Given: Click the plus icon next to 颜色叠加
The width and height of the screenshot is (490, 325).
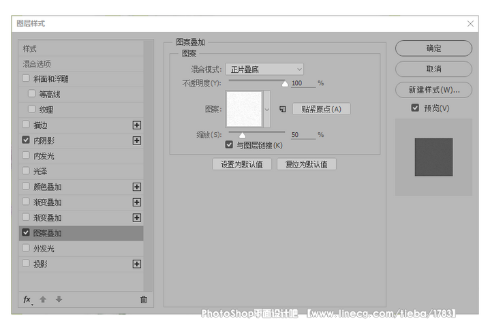Looking at the screenshot, I should [136, 187].
